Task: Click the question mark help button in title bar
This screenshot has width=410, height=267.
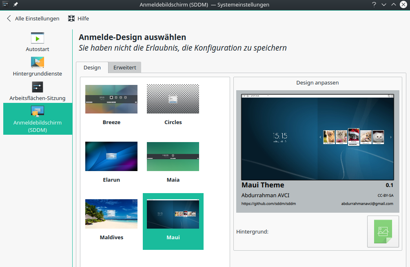Action: click(x=374, y=4)
